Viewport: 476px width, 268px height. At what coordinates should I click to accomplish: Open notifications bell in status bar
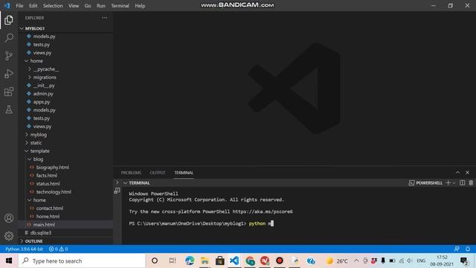(x=468, y=249)
